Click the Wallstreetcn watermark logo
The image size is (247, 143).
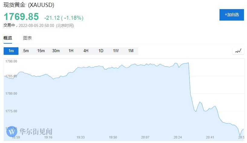click(12, 131)
